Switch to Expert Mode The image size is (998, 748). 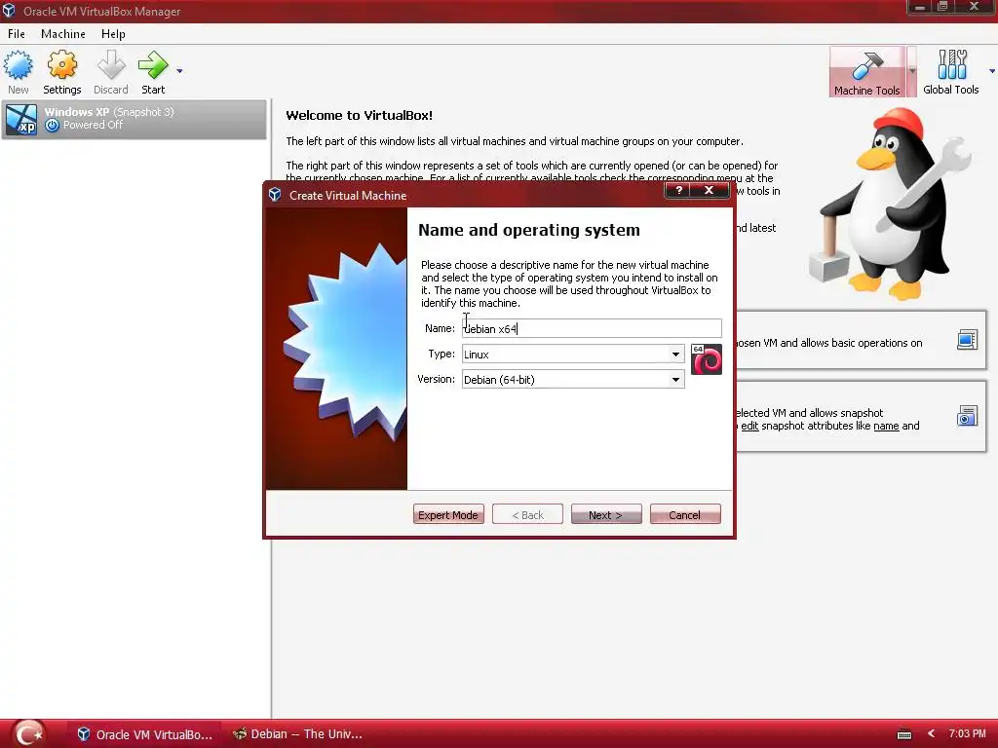[448, 514]
